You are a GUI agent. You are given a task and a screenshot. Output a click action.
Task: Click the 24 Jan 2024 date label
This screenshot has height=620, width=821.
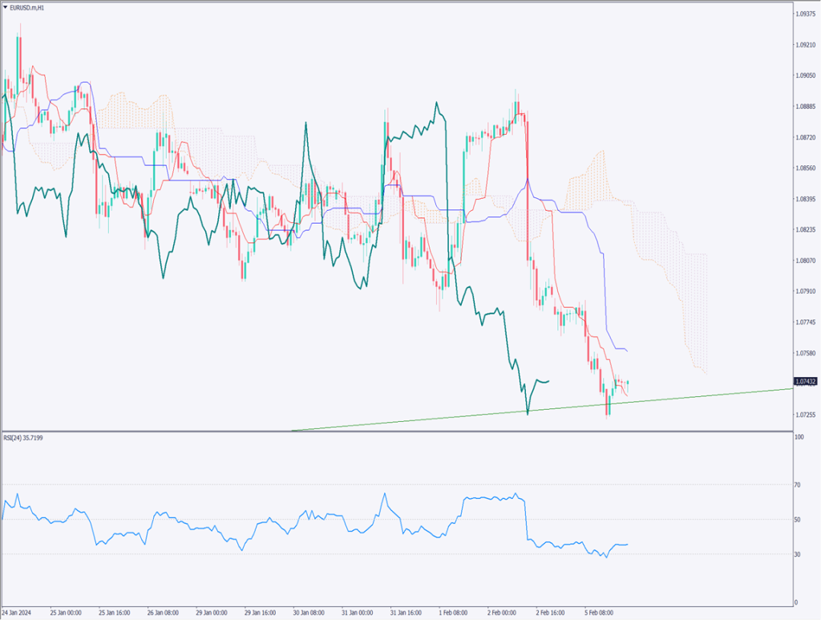click(18, 612)
